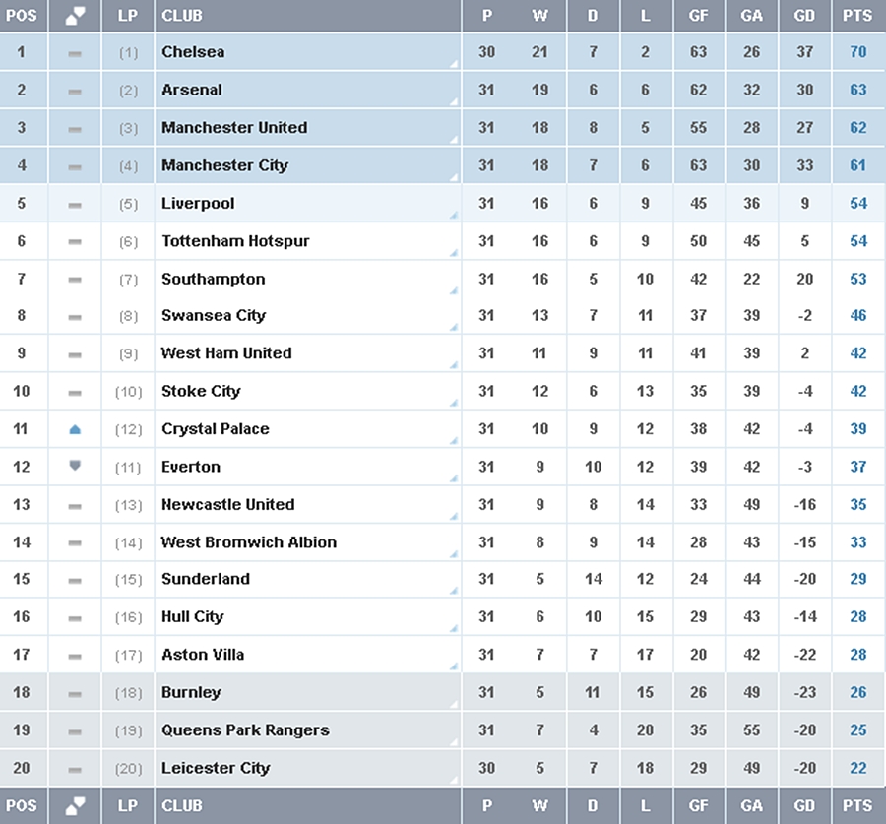This screenshot has width=886, height=824.
Task: Sort table by PTS column header
Action: point(857,16)
